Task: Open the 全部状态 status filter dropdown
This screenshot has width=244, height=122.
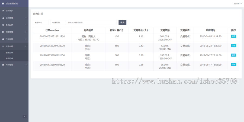Action: (x=41, y=22)
